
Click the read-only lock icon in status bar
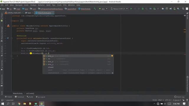[x=183, y=100]
